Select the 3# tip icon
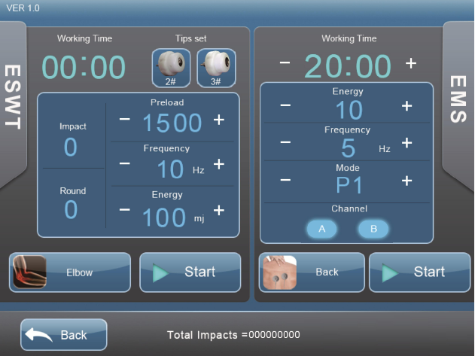Image resolution: width=475 pixels, height=356 pixels. (216, 68)
